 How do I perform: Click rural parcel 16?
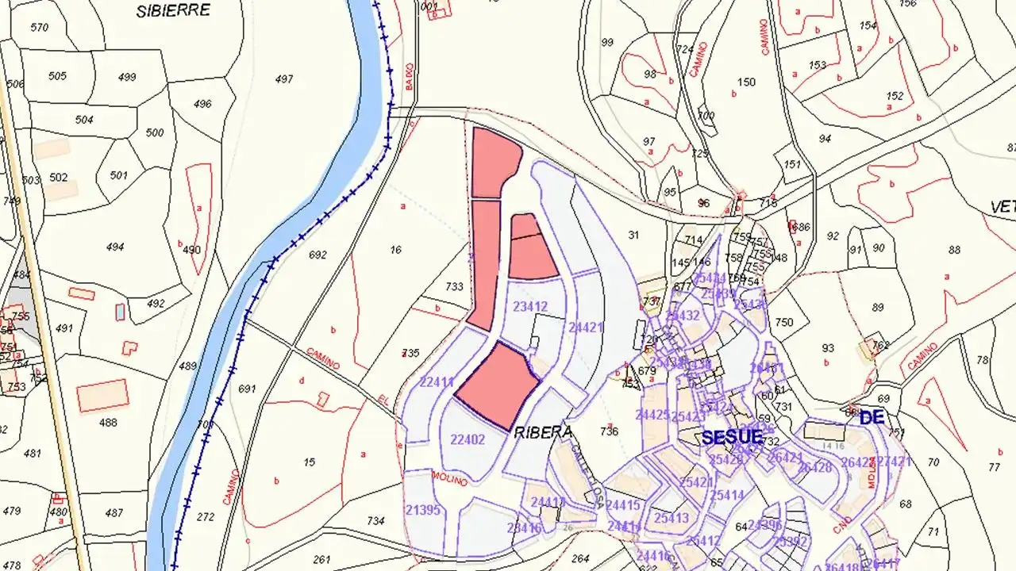pos(396,250)
